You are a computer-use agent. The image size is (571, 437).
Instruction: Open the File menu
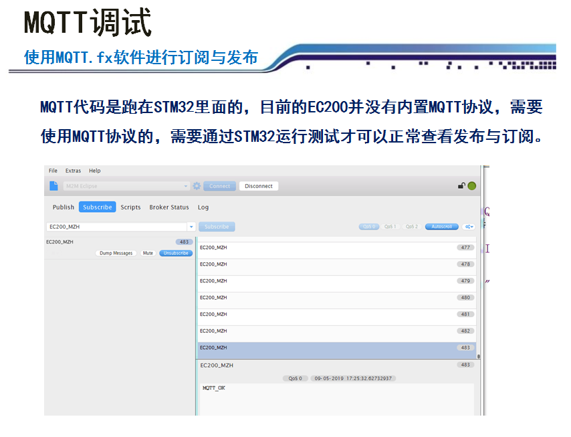(x=53, y=171)
